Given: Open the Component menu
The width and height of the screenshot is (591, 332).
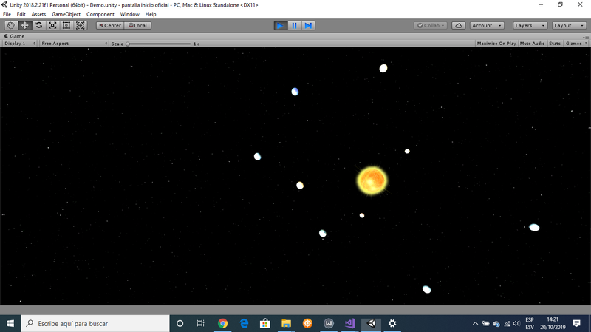Looking at the screenshot, I should 100,14.
